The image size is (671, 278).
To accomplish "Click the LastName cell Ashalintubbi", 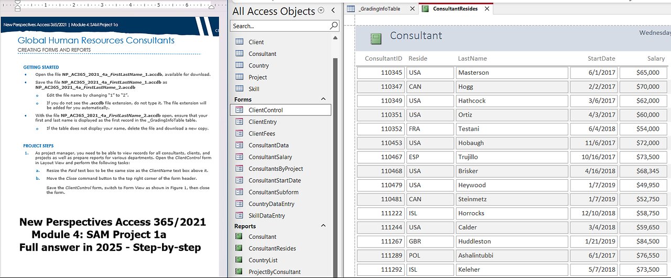I will (x=512, y=256).
